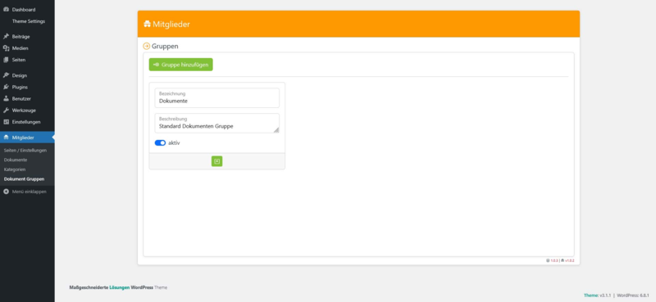Click resize handle of Beschreibung textarea

[276, 130]
